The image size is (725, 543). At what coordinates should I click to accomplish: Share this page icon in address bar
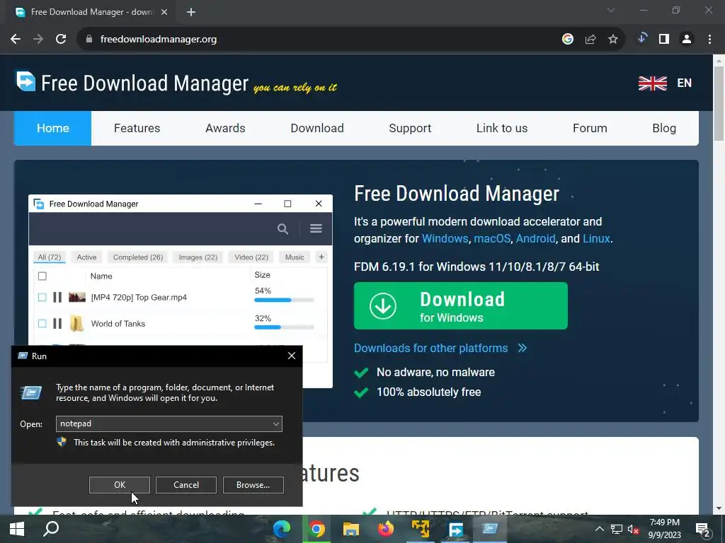pyautogui.click(x=590, y=40)
